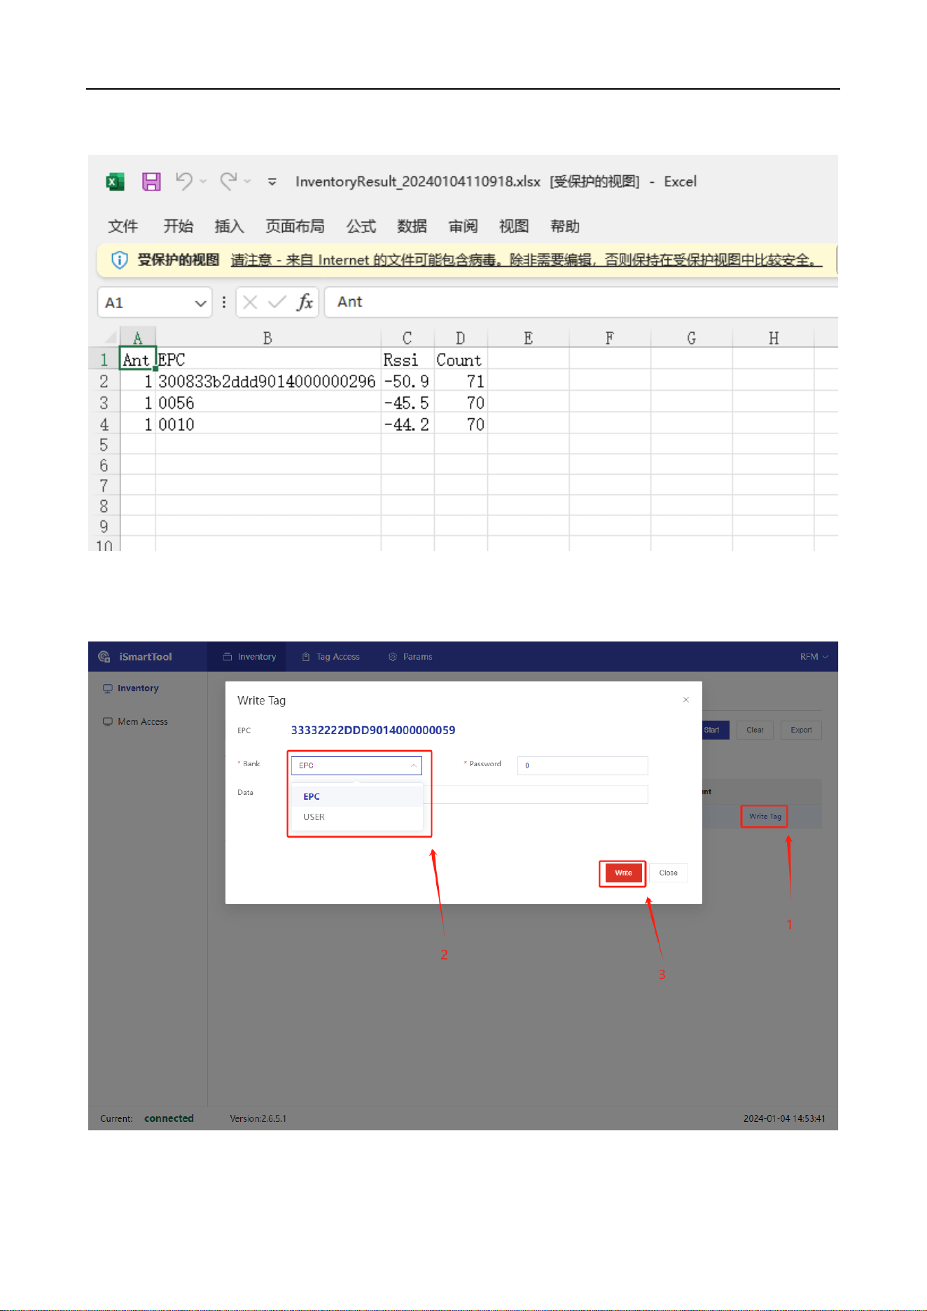Select column C header

point(407,338)
